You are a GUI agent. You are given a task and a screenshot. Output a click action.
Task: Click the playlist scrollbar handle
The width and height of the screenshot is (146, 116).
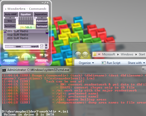click(x=47, y=32)
